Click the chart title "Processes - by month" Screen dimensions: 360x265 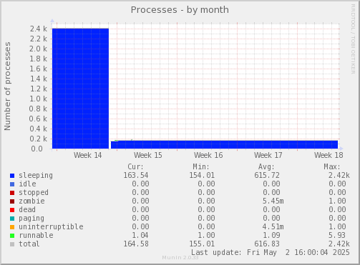(x=180, y=10)
